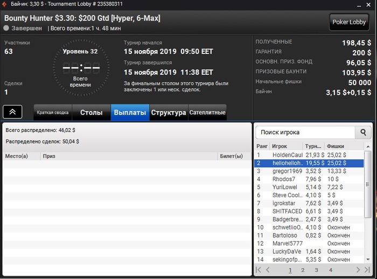The image size is (377, 279).
Task: Click the player search magnifier icon
Action: (x=363, y=132)
